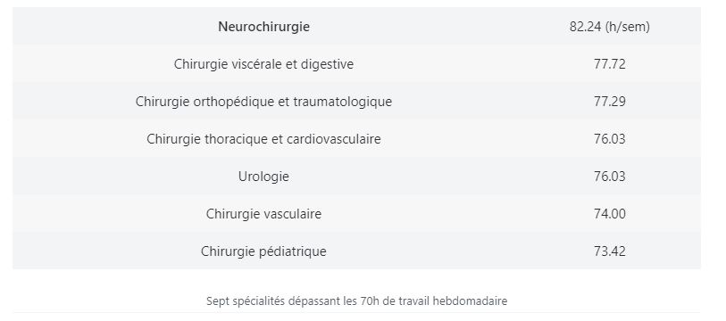726x321 pixels.
Task: Click the Neurochirurgie row label
Action: 263,27
